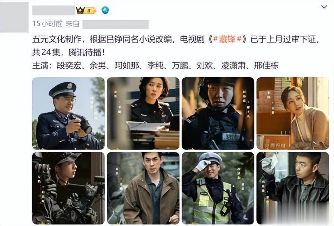Open photo of SWAT officer in helmet
This screenshot has height=226, width=334.
coord(218,113)
